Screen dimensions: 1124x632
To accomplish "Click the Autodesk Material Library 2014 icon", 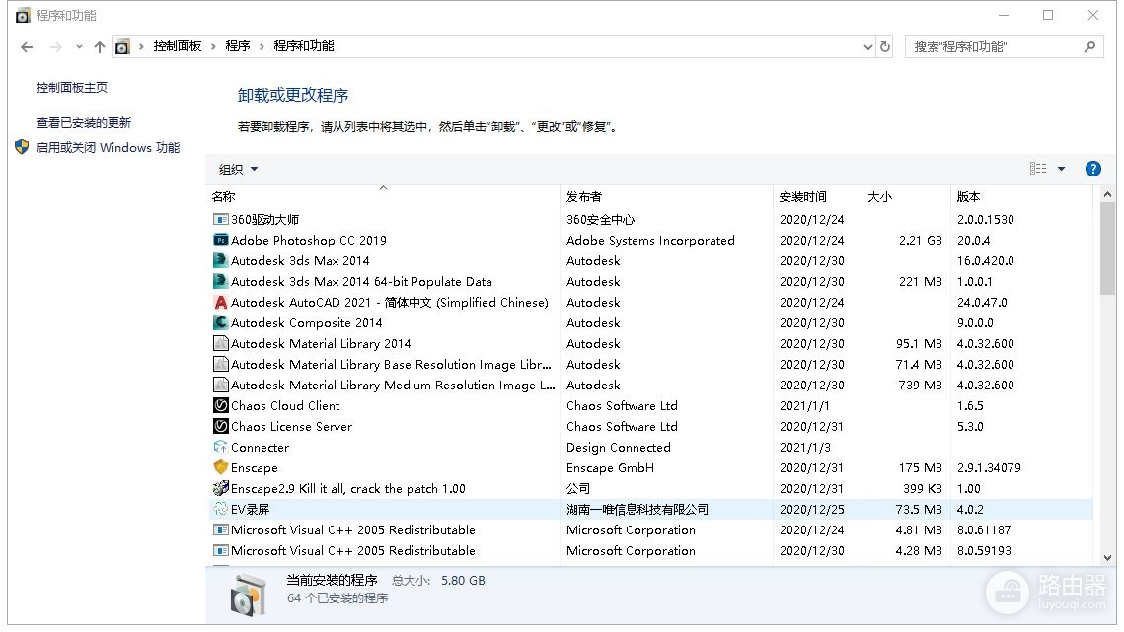I will [221, 344].
